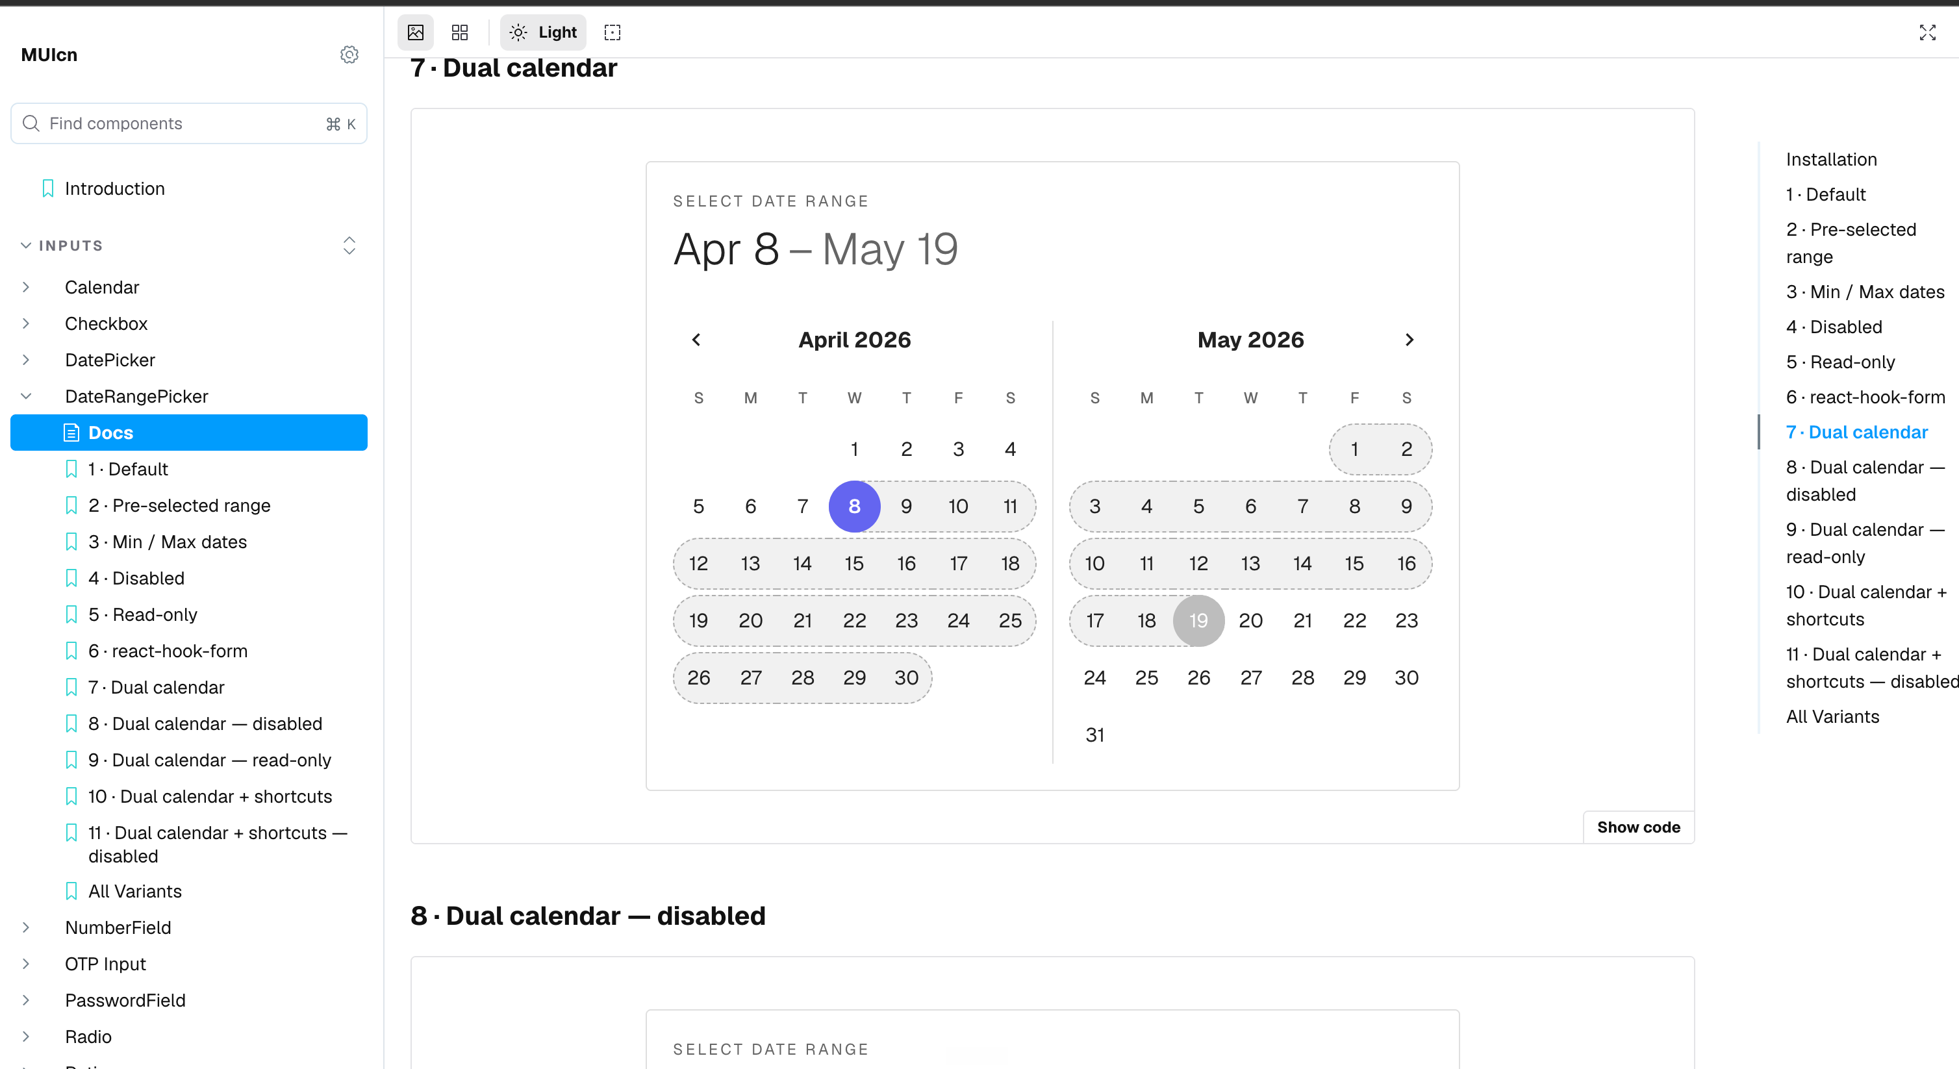Go to previous month in calendar
The image size is (1959, 1069).
pyautogui.click(x=696, y=340)
